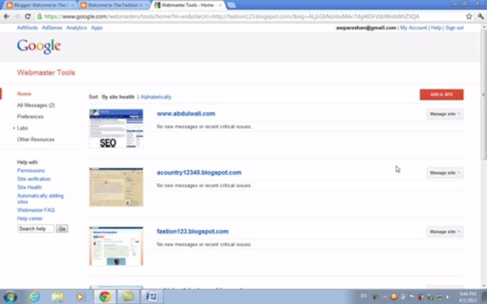Bookmark this page with the star icon
This screenshot has height=304, width=487.
[x=469, y=16]
